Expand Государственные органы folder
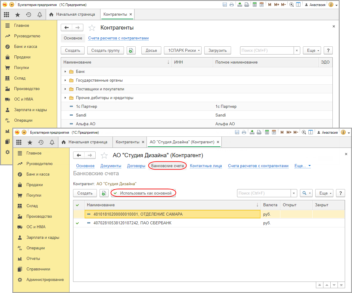The width and height of the screenshot is (352, 293). point(65,80)
